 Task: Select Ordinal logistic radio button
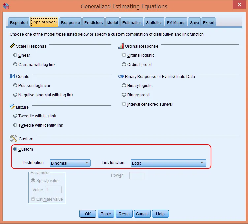click(124, 55)
